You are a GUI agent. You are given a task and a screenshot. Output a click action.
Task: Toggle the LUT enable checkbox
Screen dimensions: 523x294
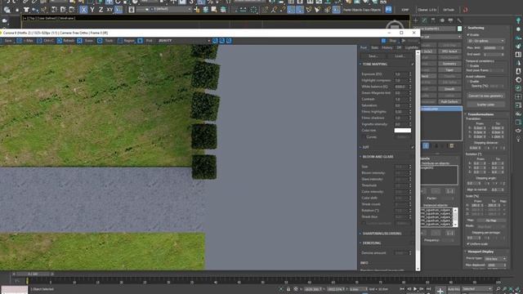click(413, 147)
